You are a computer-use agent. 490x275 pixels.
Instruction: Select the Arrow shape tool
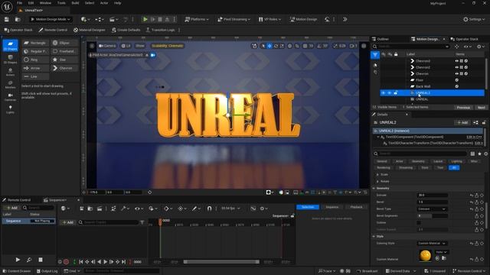point(35,68)
